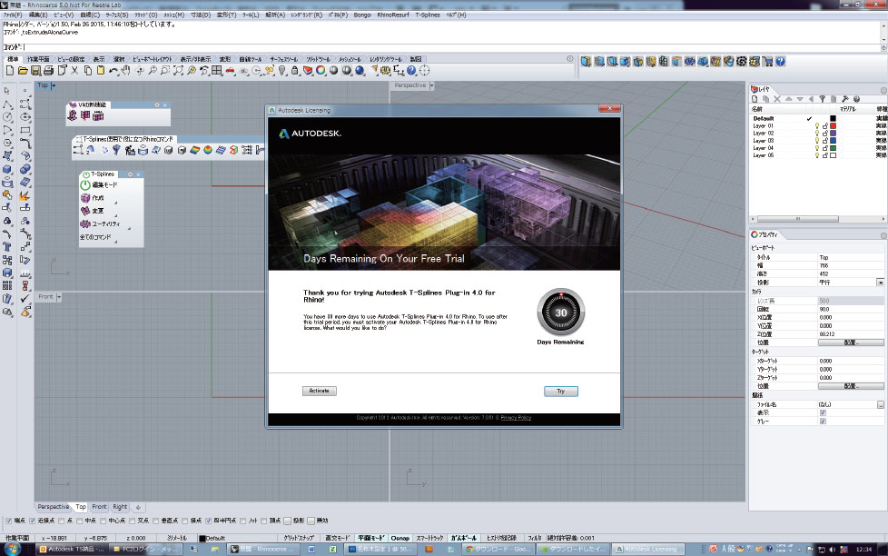The image size is (888, 556).
Task: Switch to the 作業平面 toolbar tab
Action: click(38, 59)
